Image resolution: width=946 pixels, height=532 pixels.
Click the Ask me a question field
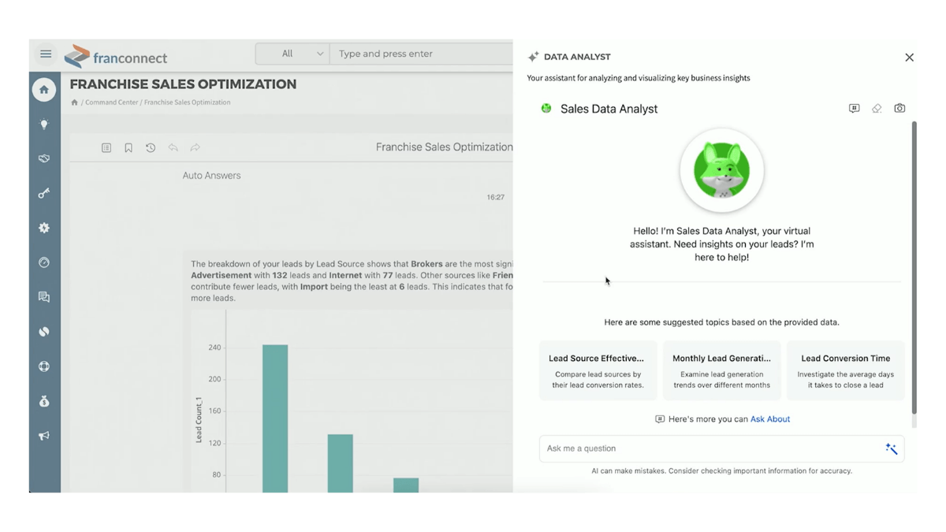[709, 448]
